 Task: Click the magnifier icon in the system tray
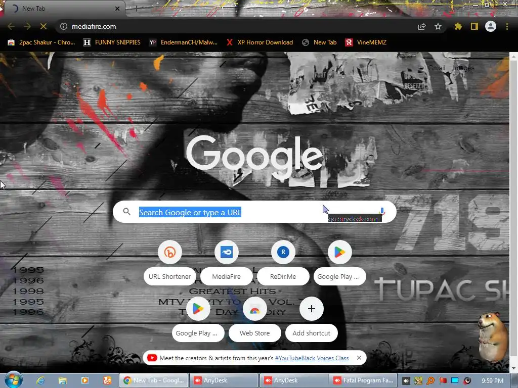(430, 381)
